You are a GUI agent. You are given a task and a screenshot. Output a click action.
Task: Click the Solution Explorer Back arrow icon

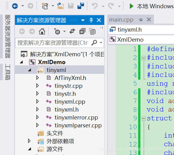click(x=22, y=31)
